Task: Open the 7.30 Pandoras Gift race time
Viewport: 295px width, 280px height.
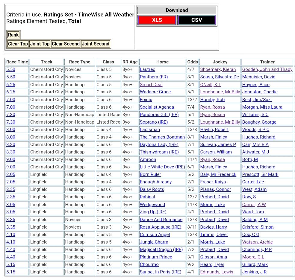Action: tap(11, 115)
